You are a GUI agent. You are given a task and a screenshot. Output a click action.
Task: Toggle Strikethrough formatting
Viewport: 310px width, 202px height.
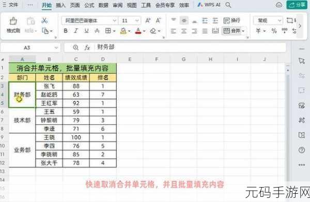coord(97,31)
